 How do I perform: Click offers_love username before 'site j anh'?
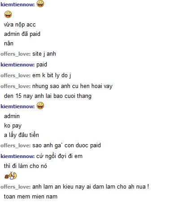point(16,54)
